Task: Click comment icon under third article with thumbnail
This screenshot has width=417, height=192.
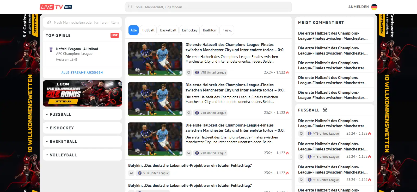Action: [x=189, y=153]
